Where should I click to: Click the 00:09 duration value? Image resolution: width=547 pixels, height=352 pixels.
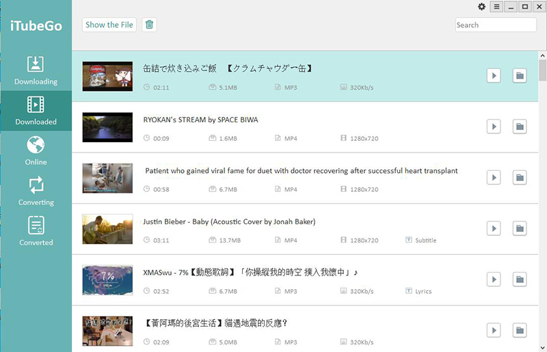point(161,139)
